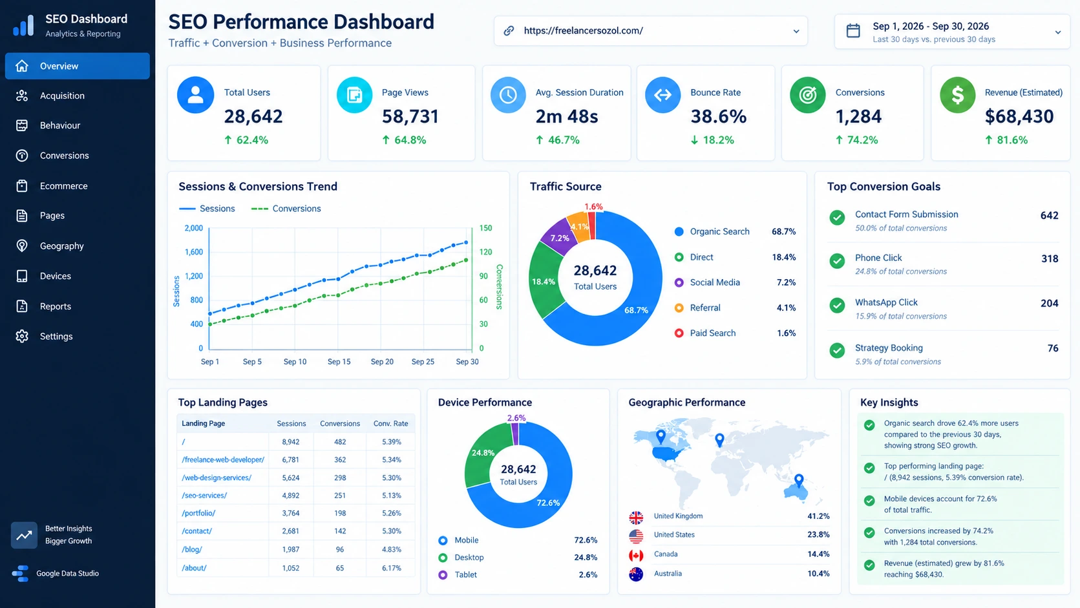The image size is (1080, 608).
Task: Click the link icon beside the URL
Action: (x=509, y=30)
